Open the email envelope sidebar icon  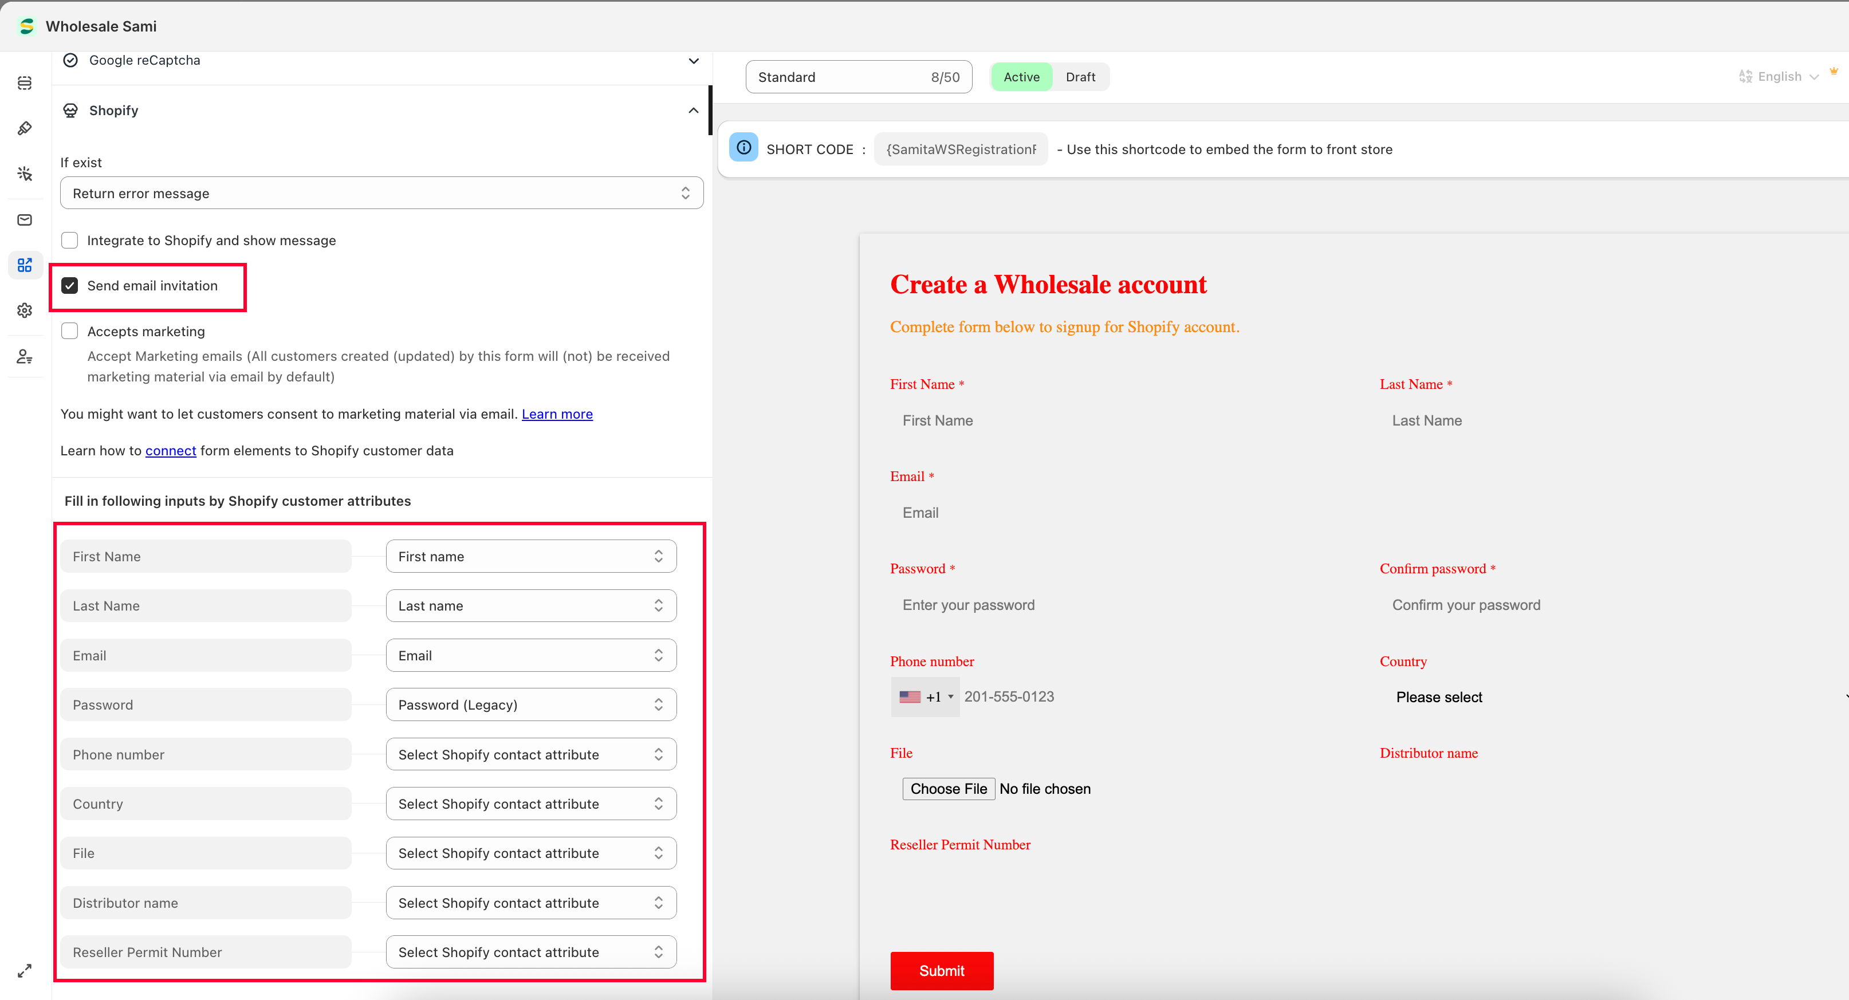point(25,220)
